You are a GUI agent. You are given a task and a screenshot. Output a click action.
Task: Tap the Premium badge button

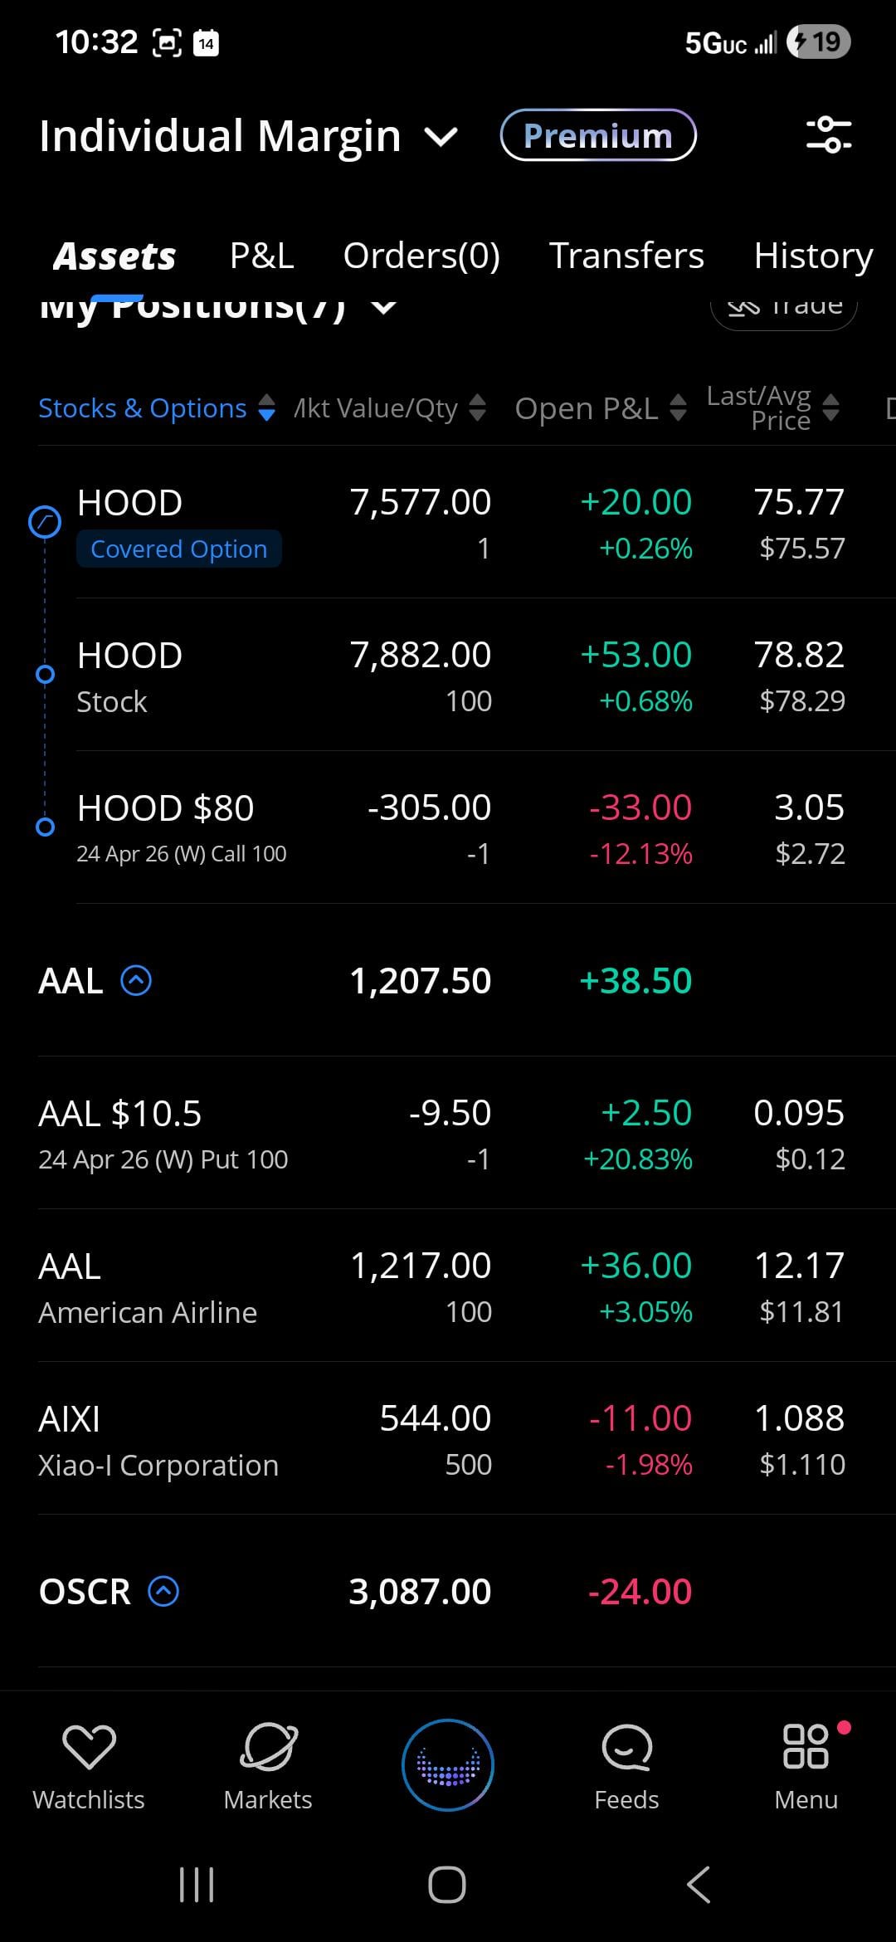pyautogui.click(x=598, y=135)
